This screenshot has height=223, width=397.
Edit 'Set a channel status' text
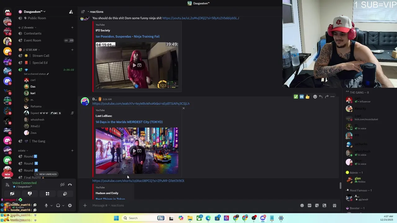point(36,74)
